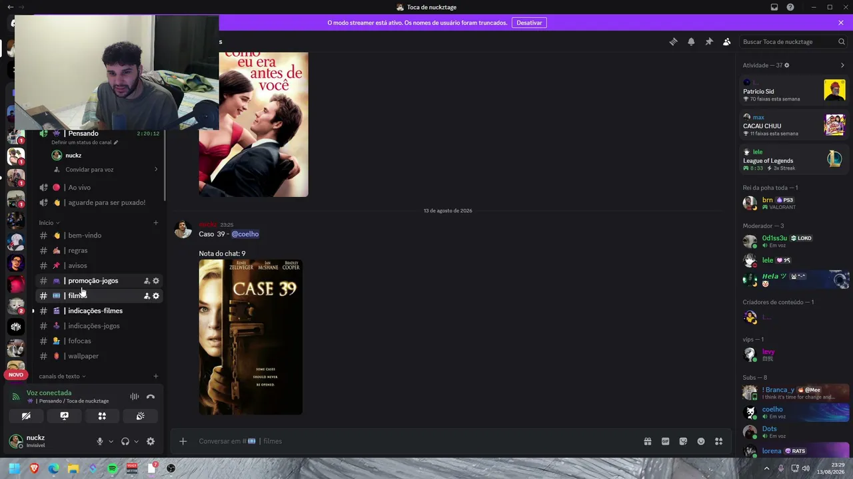Create invite for filmes channel
853x479 pixels.
[147, 295]
